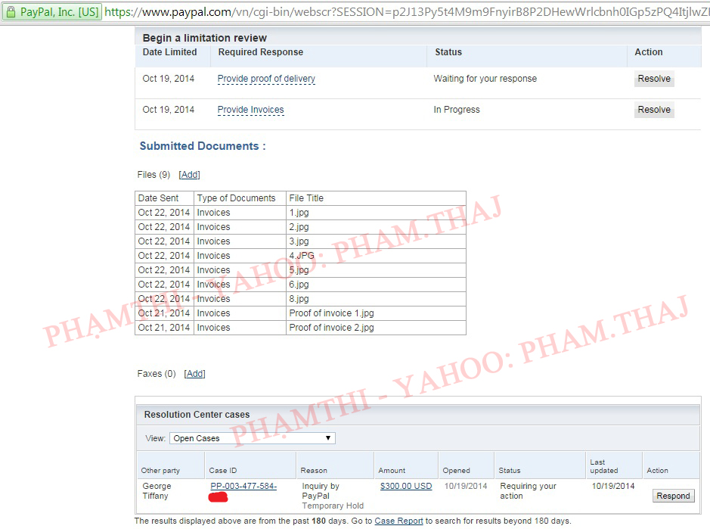Select file title 1.jpg
This screenshot has width=710, height=529.
[299, 213]
